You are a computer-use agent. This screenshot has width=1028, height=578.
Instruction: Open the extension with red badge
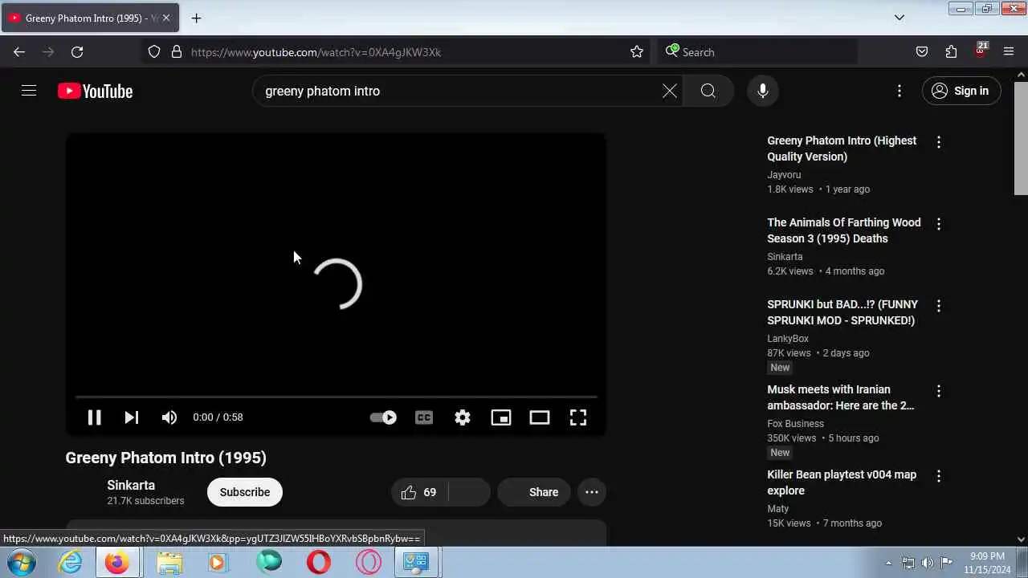pyautogui.click(x=981, y=51)
